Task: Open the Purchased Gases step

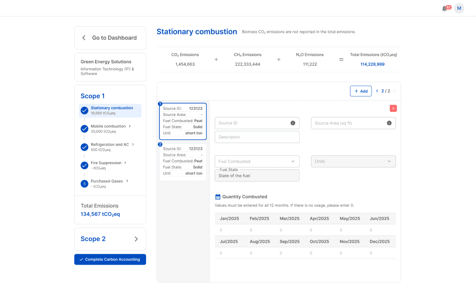Action: tap(107, 183)
